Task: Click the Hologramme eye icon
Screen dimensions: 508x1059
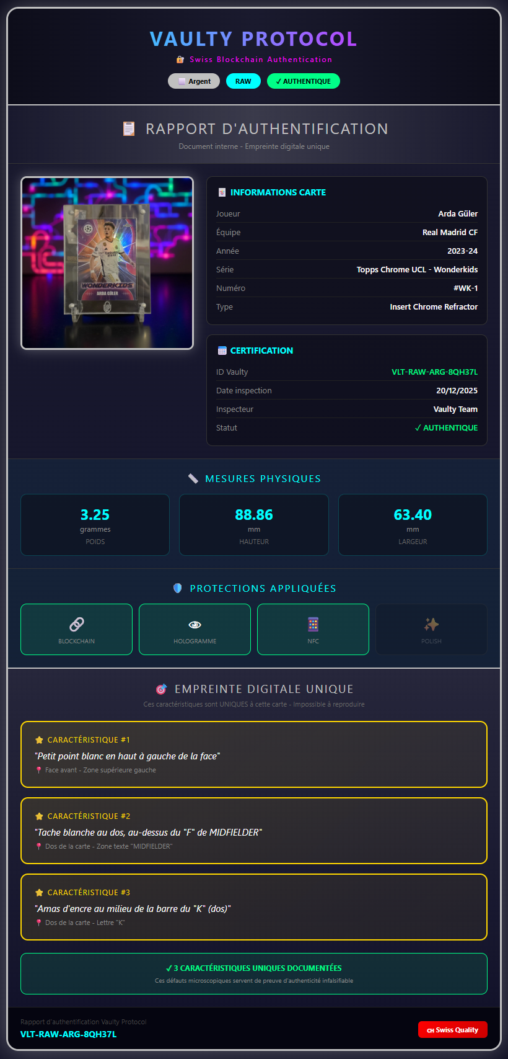Action: tap(195, 625)
